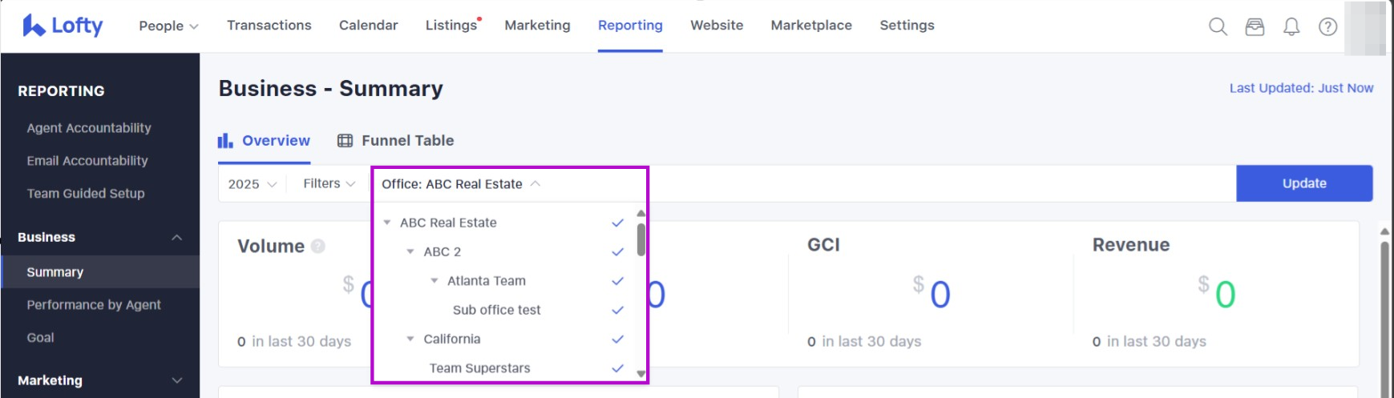Expand the Filters dropdown

point(329,184)
